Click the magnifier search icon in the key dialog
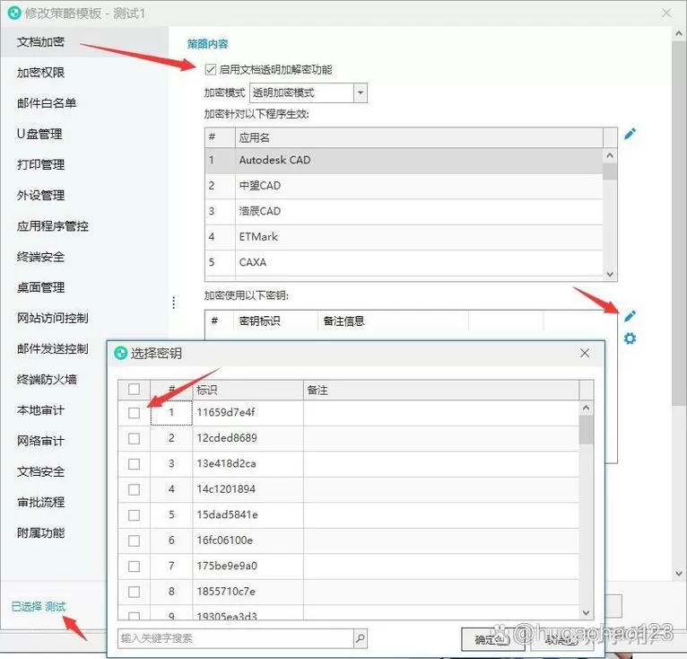 (x=361, y=638)
